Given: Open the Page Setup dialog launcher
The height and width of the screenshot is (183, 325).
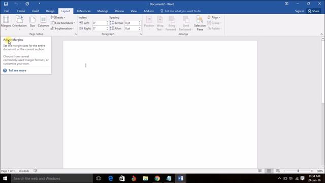Looking at the screenshot, I should click(76, 34).
